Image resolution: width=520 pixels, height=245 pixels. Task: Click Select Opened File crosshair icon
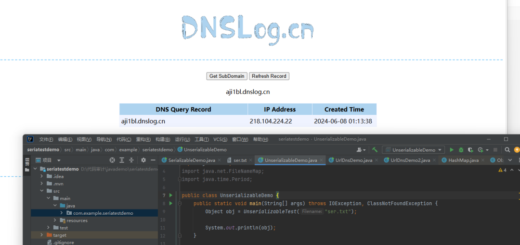click(x=112, y=160)
